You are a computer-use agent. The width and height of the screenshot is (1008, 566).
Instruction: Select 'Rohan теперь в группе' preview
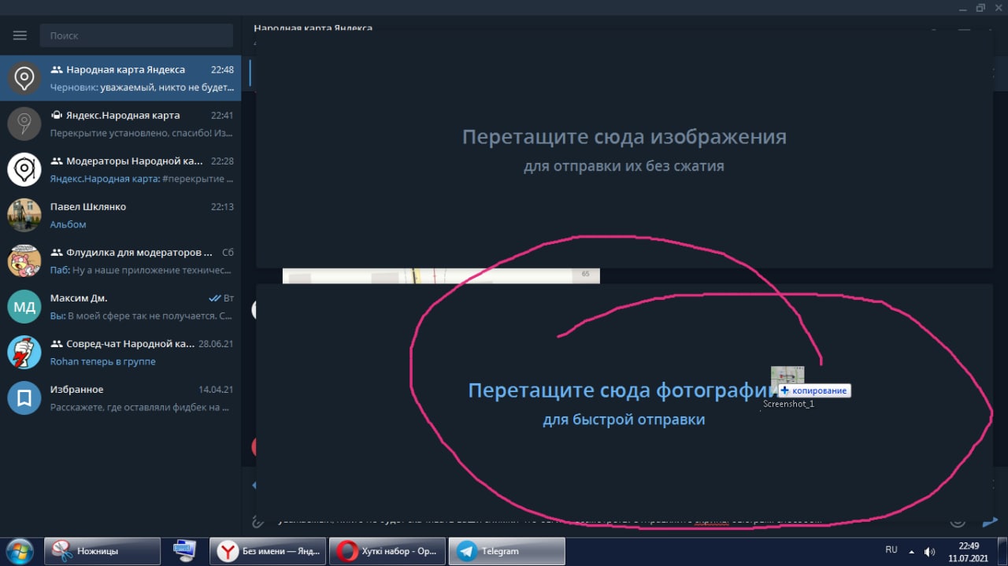tap(103, 361)
